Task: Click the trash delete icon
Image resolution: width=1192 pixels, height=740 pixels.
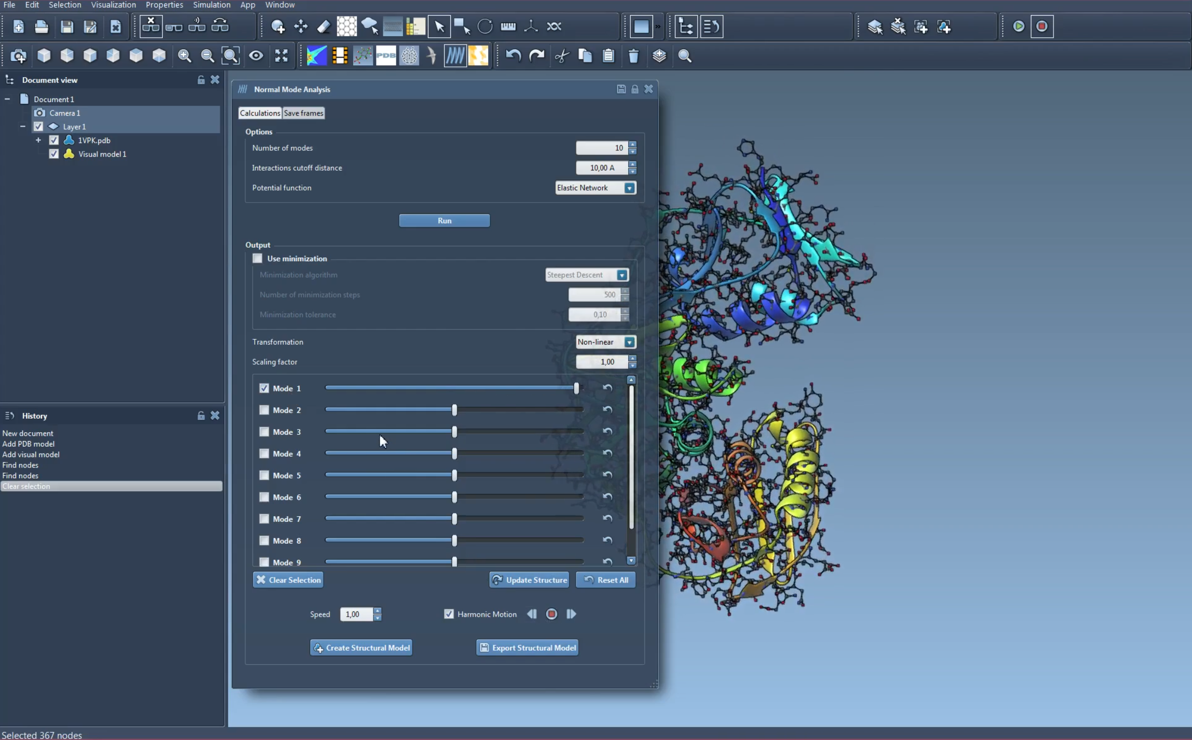Action: 633,55
